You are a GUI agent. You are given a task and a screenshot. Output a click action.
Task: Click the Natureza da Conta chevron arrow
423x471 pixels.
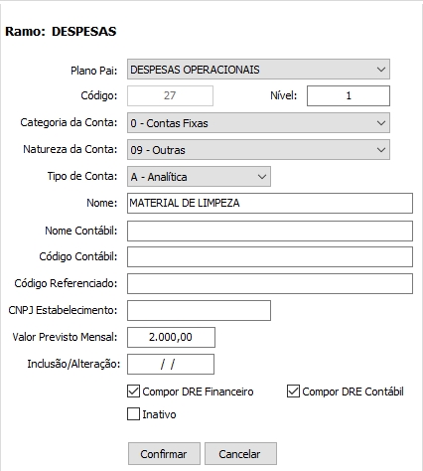(381, 150)
